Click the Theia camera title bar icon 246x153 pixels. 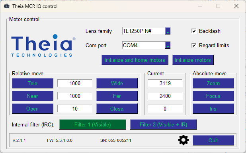pos(7,6)
